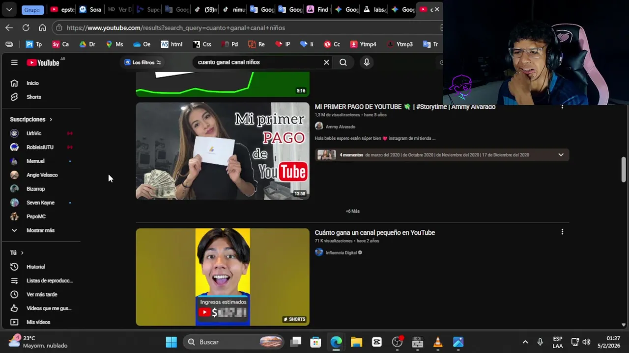
Task: Open the taskbar volume control
Action: pyautogui.click(x=586, y=342)
